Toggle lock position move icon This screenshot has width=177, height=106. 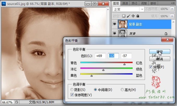133,16
